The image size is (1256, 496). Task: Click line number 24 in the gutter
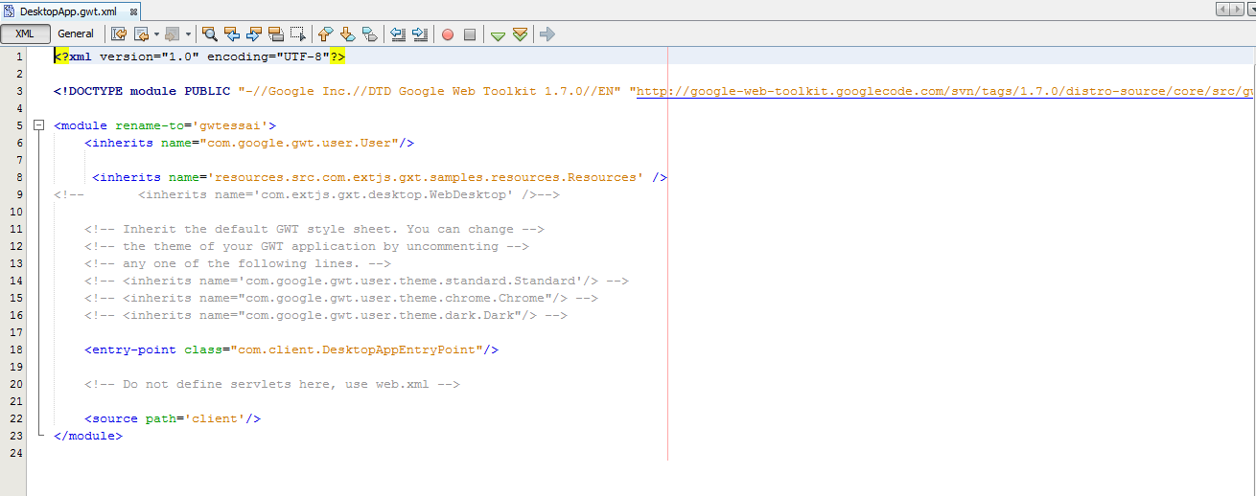(x=16, y=453)
